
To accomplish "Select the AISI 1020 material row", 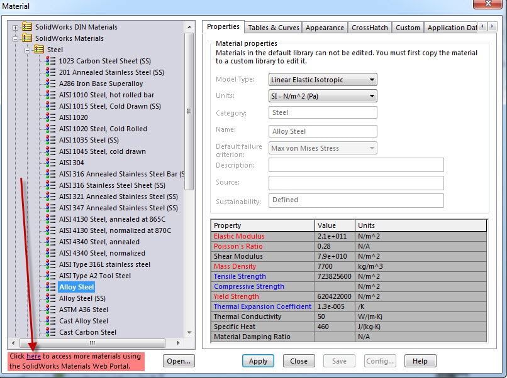I will point(74,117).
